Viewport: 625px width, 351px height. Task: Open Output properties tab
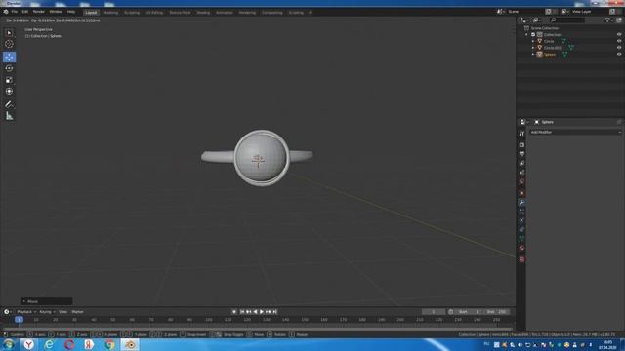pos(521,154)
